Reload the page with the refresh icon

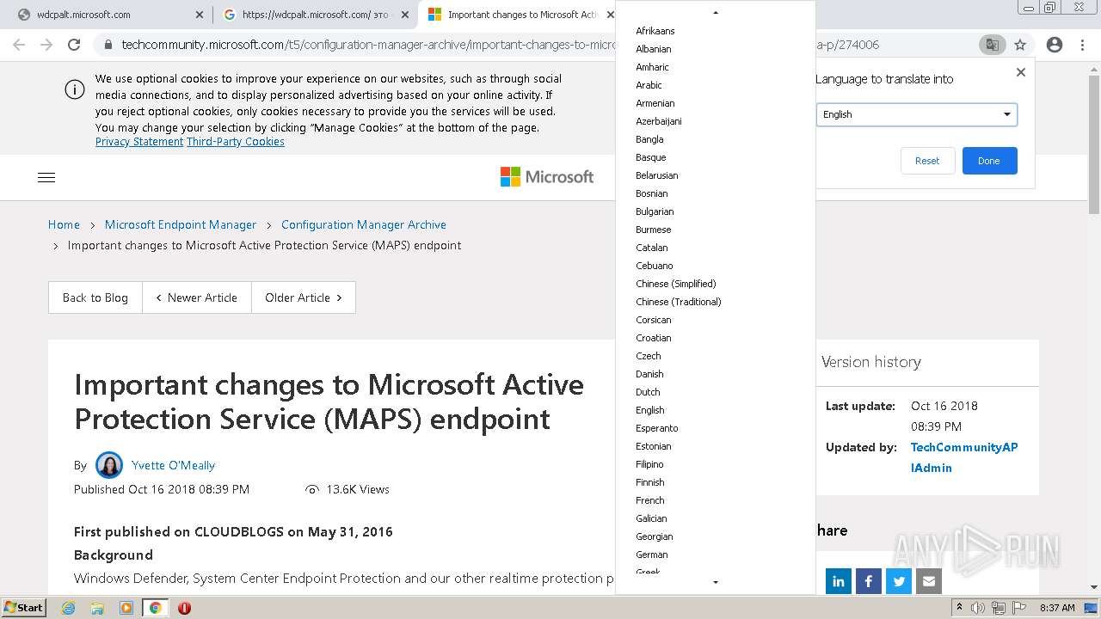point(74,45)
